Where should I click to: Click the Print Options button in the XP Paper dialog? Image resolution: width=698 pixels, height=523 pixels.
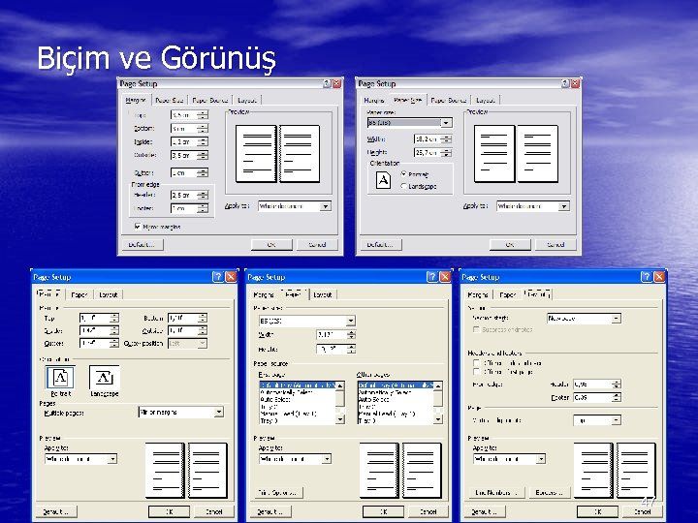(278, 492)
